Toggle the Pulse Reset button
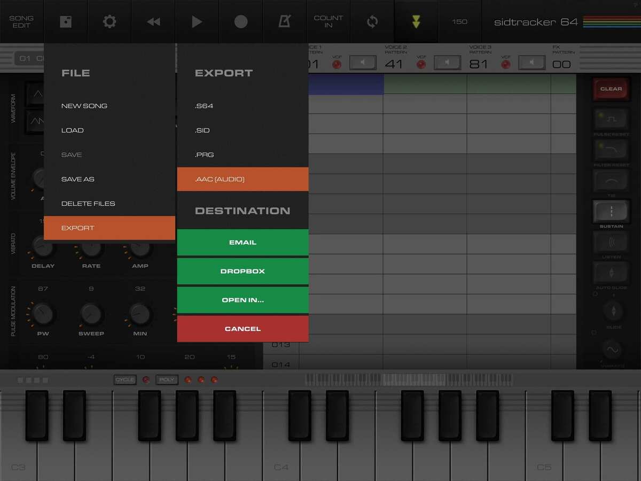This screenshot has height=481, width=641. point(612,119)
